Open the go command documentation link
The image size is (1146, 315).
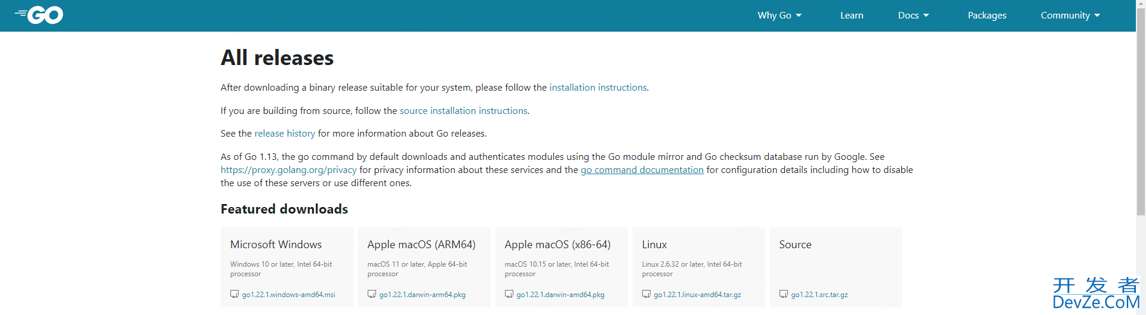click(x=642, y=170)
